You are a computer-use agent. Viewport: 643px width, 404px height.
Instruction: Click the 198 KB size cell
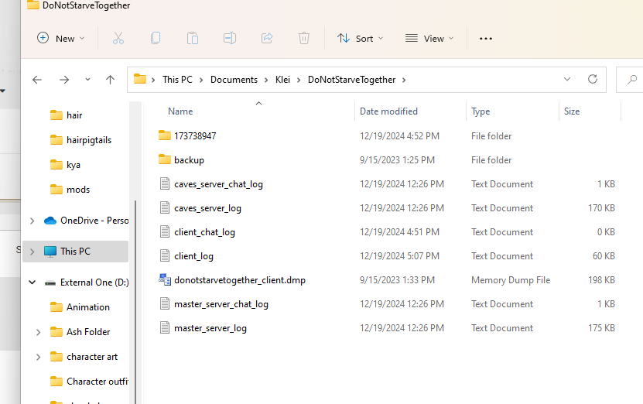[601, 280]
